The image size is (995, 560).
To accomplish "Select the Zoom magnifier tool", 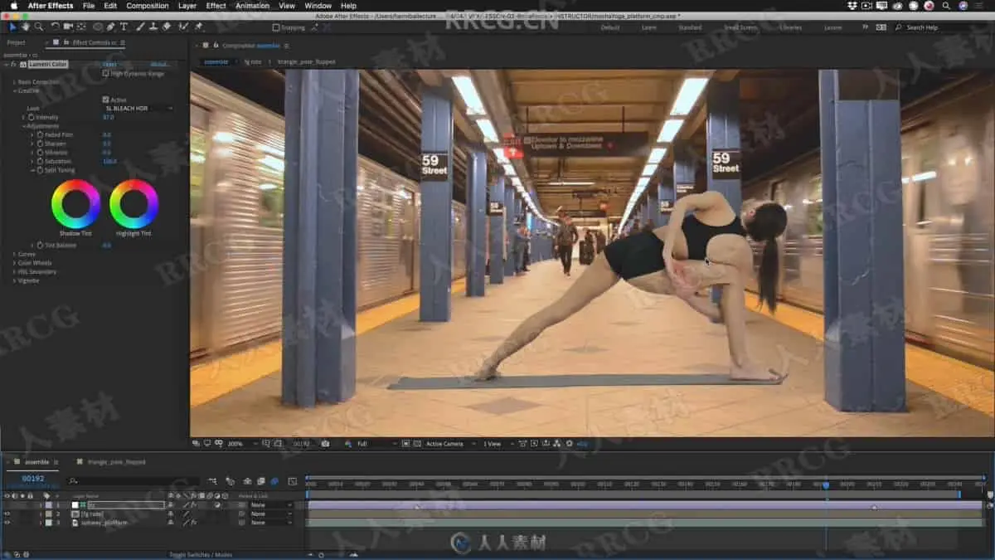I will (38, 27).
